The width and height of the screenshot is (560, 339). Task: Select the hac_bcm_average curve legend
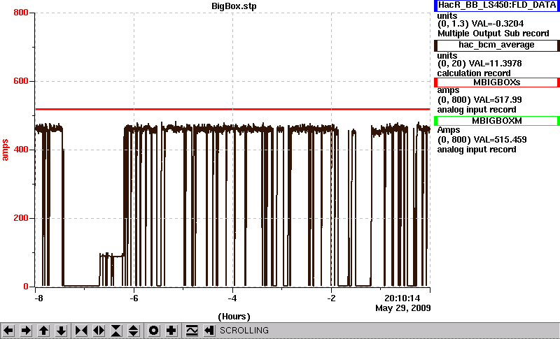click(497, 45)
